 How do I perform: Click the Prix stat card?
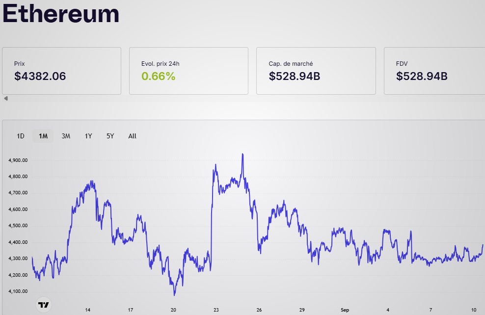point(61,71)
